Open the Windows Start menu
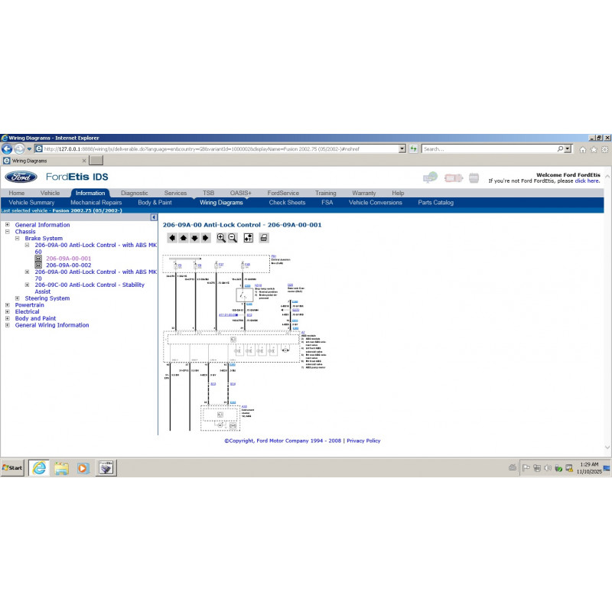 [13, 467]
